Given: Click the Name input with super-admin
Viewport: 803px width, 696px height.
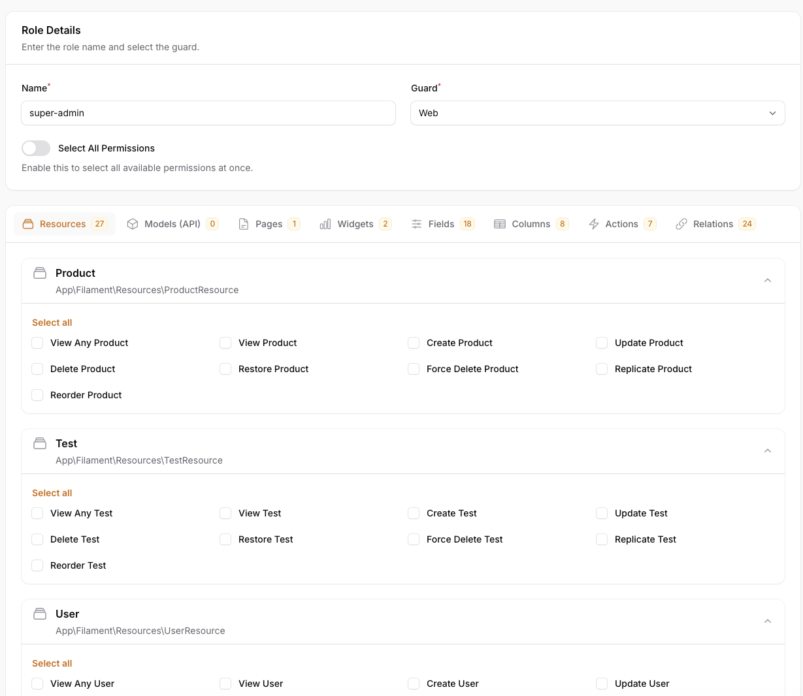Looking at the screenshot, I should click(208, 113).
